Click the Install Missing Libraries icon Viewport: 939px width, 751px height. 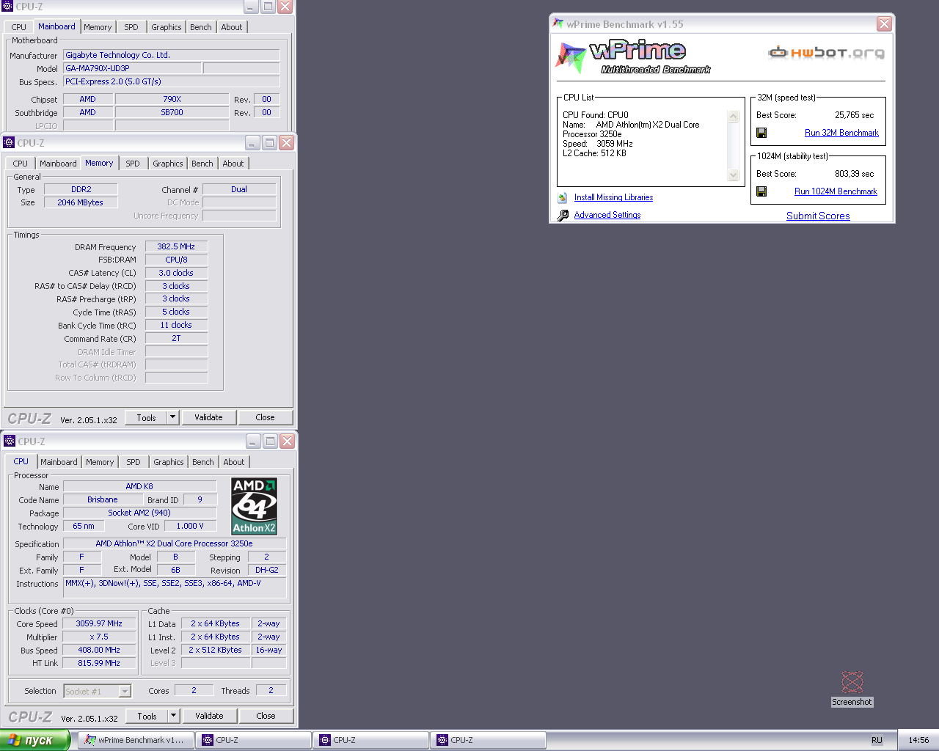pos(563,197)
